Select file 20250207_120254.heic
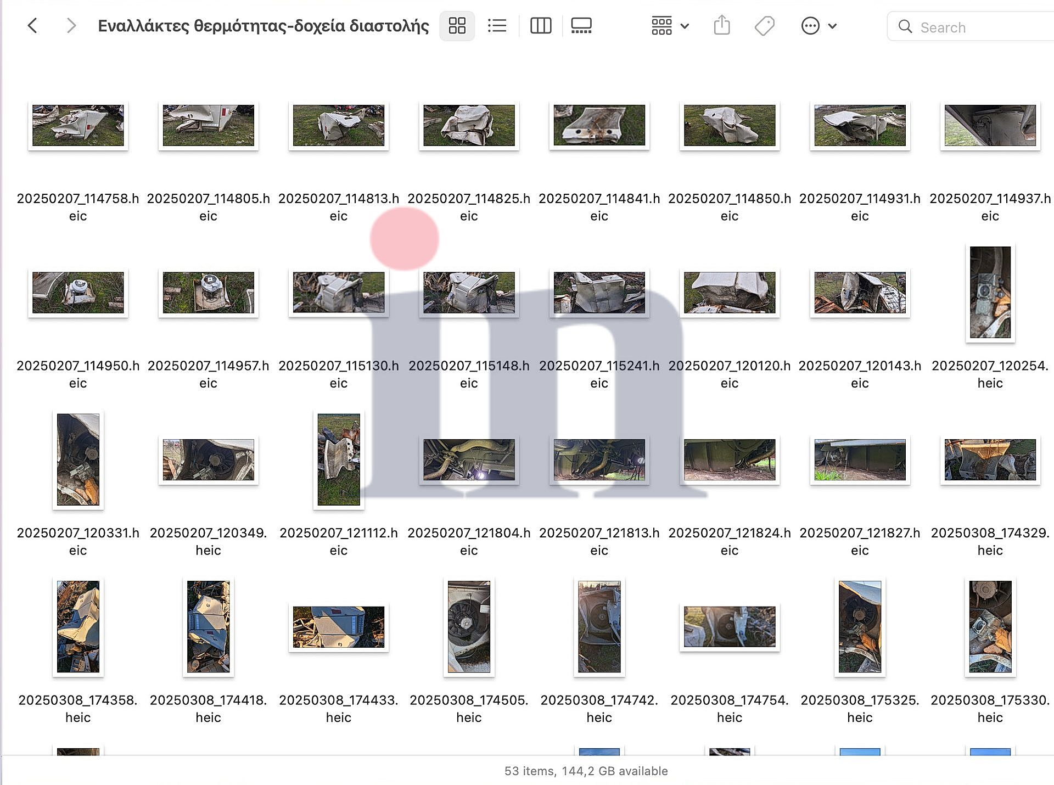 point(990,293)
